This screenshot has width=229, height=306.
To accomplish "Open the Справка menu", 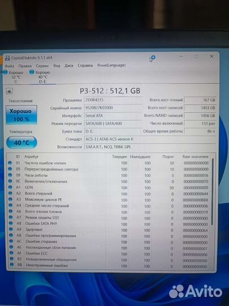I will pyautogui.click(x=85, y=65).
